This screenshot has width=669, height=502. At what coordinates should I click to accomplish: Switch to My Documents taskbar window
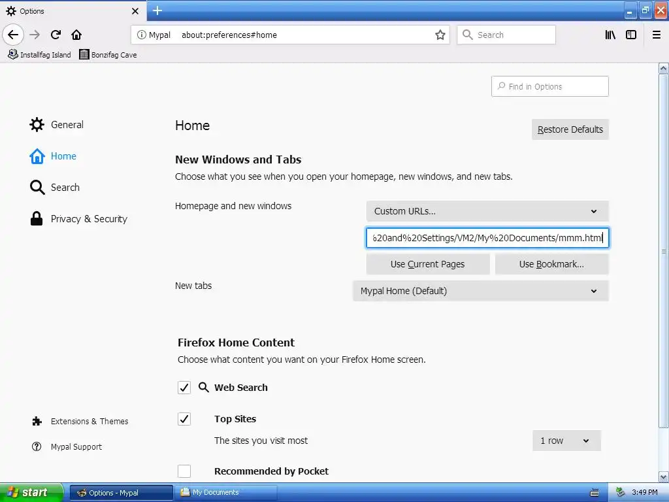coord(227,493)
